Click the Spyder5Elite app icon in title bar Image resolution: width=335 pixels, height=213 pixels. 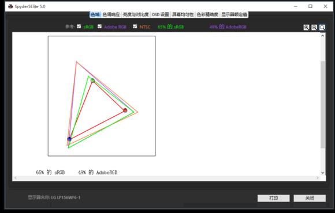pos(10,6)
